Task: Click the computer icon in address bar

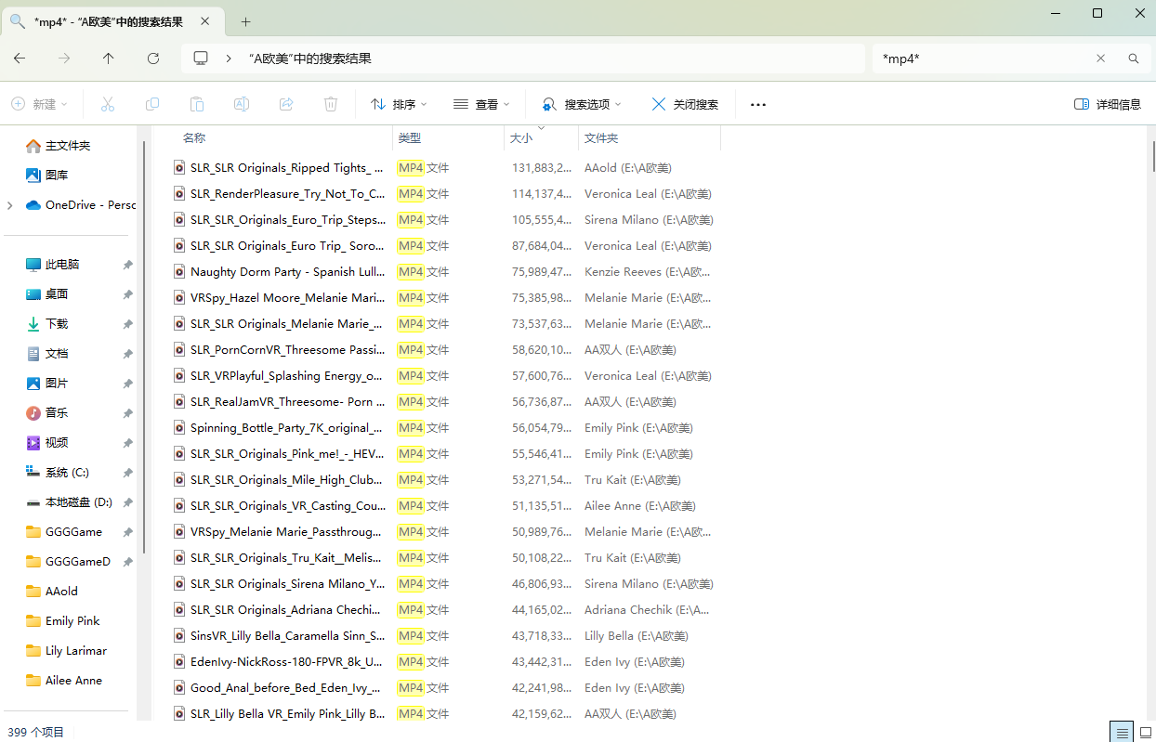Action: coord(201,58)
